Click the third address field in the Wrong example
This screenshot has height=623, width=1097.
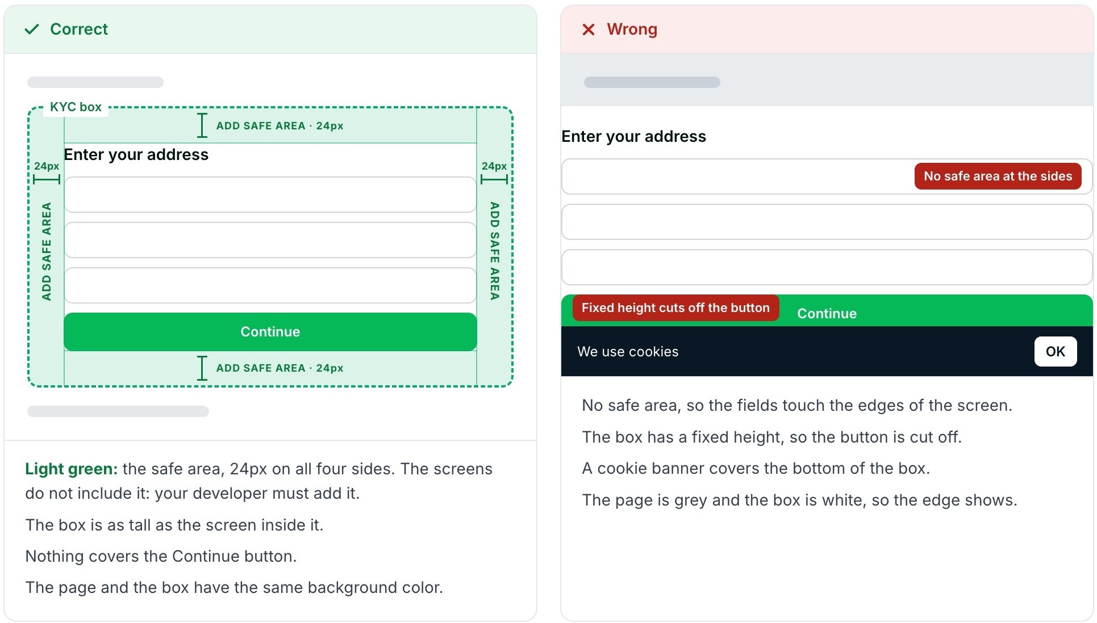click(827, 267)
